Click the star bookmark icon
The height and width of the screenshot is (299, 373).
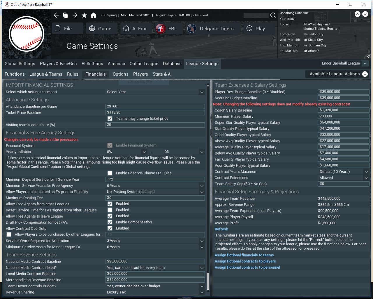(84, 15)
